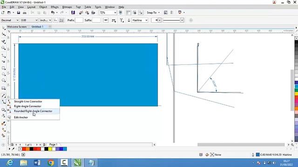Select the Connector tool in toolbox
This screenshot has height=167, width=298.
point(3,102)
